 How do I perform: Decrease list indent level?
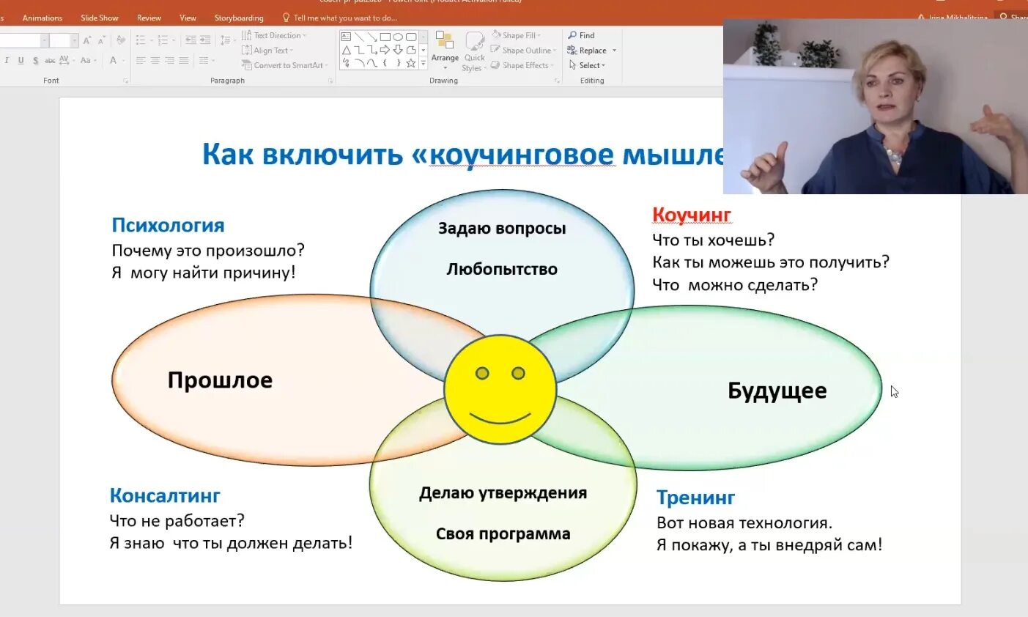coord(191,40)
